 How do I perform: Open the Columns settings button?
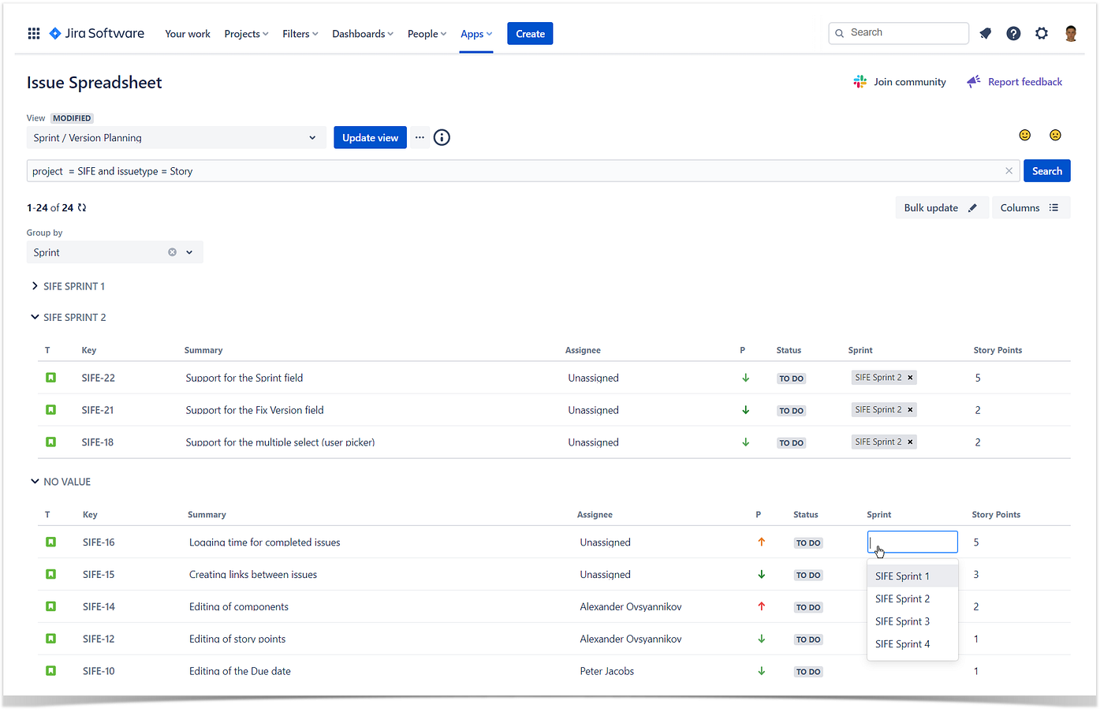[1031, 208]
